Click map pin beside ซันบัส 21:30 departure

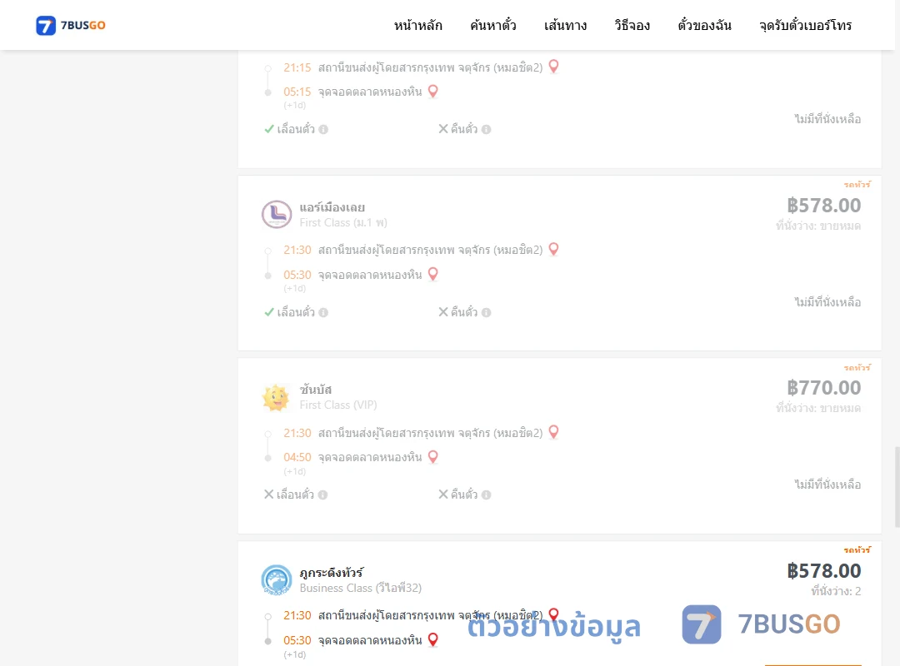(554, 432)
